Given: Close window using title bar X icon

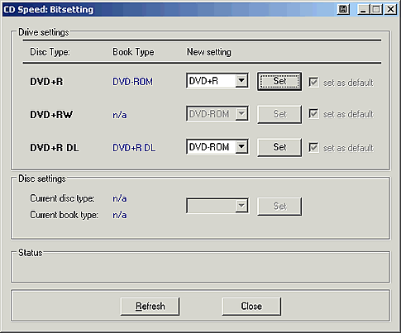Looking at the screenshot, I should tap(390, 10).
